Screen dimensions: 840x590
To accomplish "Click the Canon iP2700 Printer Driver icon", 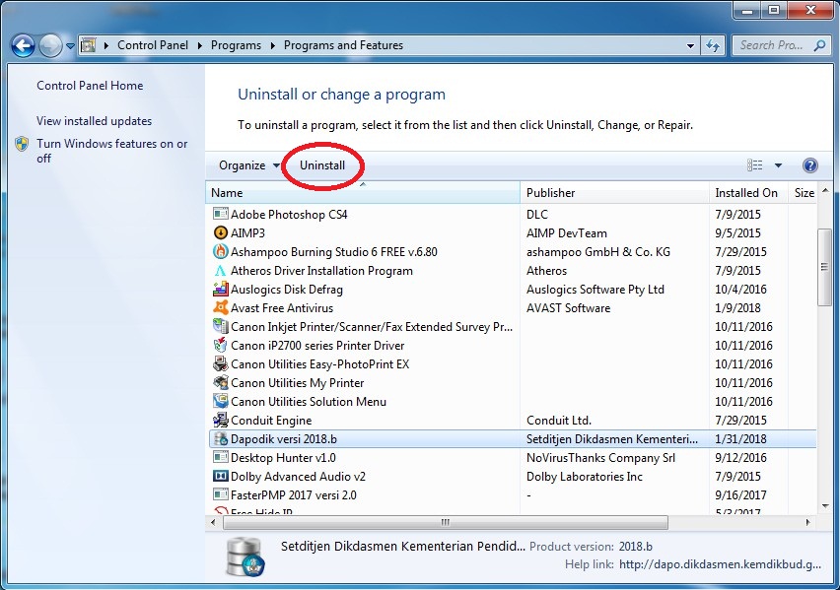I will click(220, 346).
